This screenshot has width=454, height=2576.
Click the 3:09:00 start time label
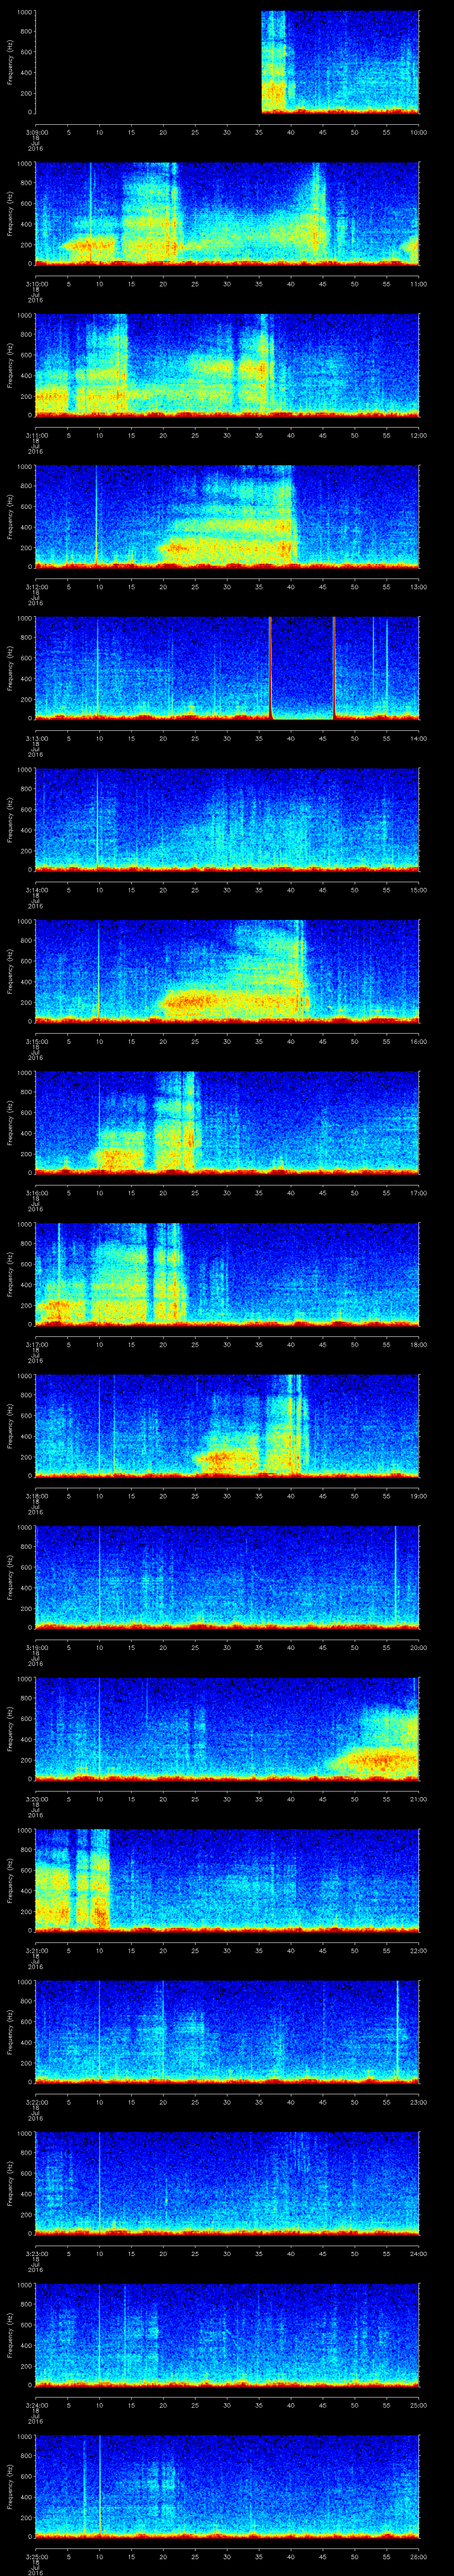coord(36,132)
